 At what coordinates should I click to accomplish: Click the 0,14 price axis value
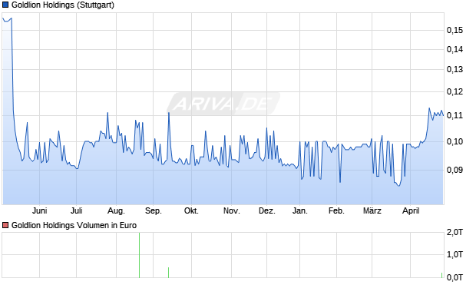coord(455,49)
